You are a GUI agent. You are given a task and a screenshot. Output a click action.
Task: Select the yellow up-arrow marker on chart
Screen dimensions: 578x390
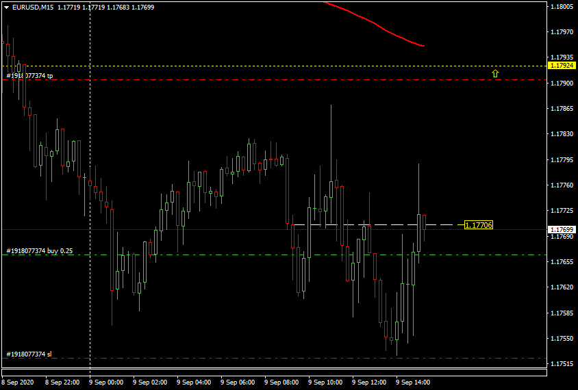point(495,74)
